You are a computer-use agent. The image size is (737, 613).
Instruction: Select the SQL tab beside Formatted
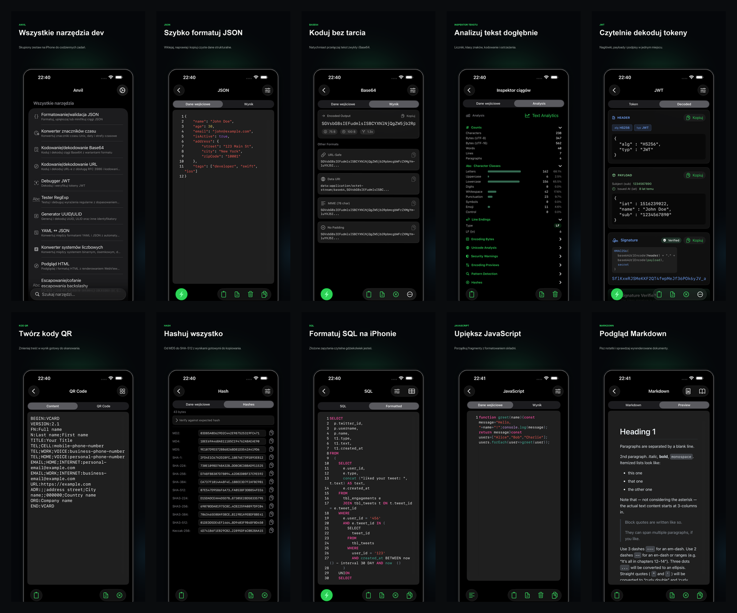[x=343, y=406]
